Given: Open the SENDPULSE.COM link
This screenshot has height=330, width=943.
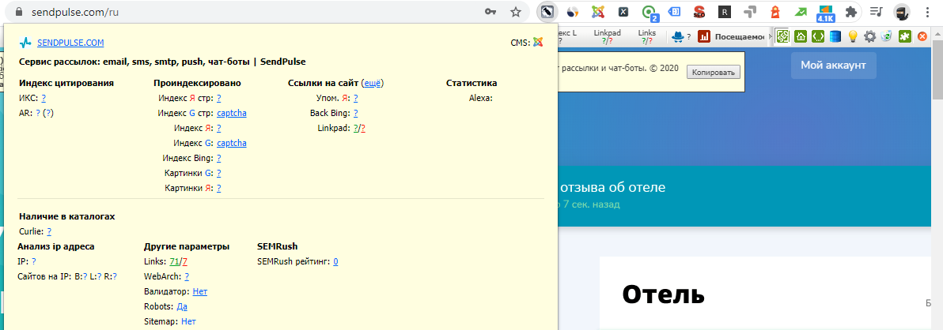Looking at the screenshot, I should [70, 43].
